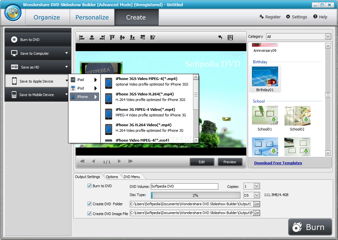The image size is (338, 240).
Task: Browse for Create DVD Folder path
Action: point(257,204)
